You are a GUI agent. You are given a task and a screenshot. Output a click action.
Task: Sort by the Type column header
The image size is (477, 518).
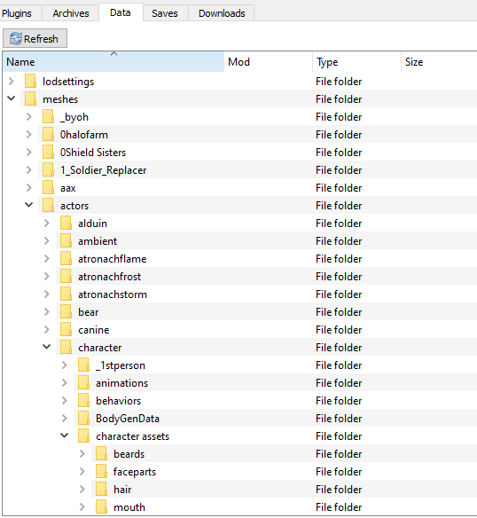pyautogui.click(x=356, y=62)
